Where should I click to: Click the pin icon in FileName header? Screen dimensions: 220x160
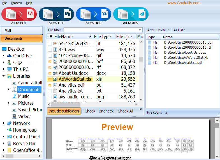50,37
